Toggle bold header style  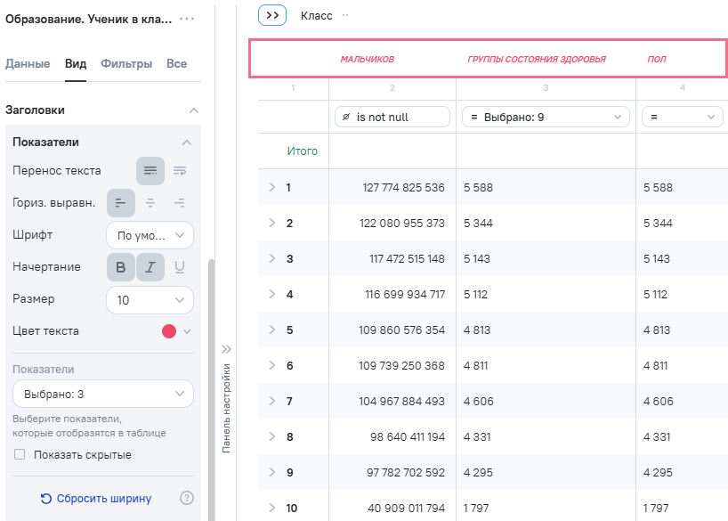[121, 267]
